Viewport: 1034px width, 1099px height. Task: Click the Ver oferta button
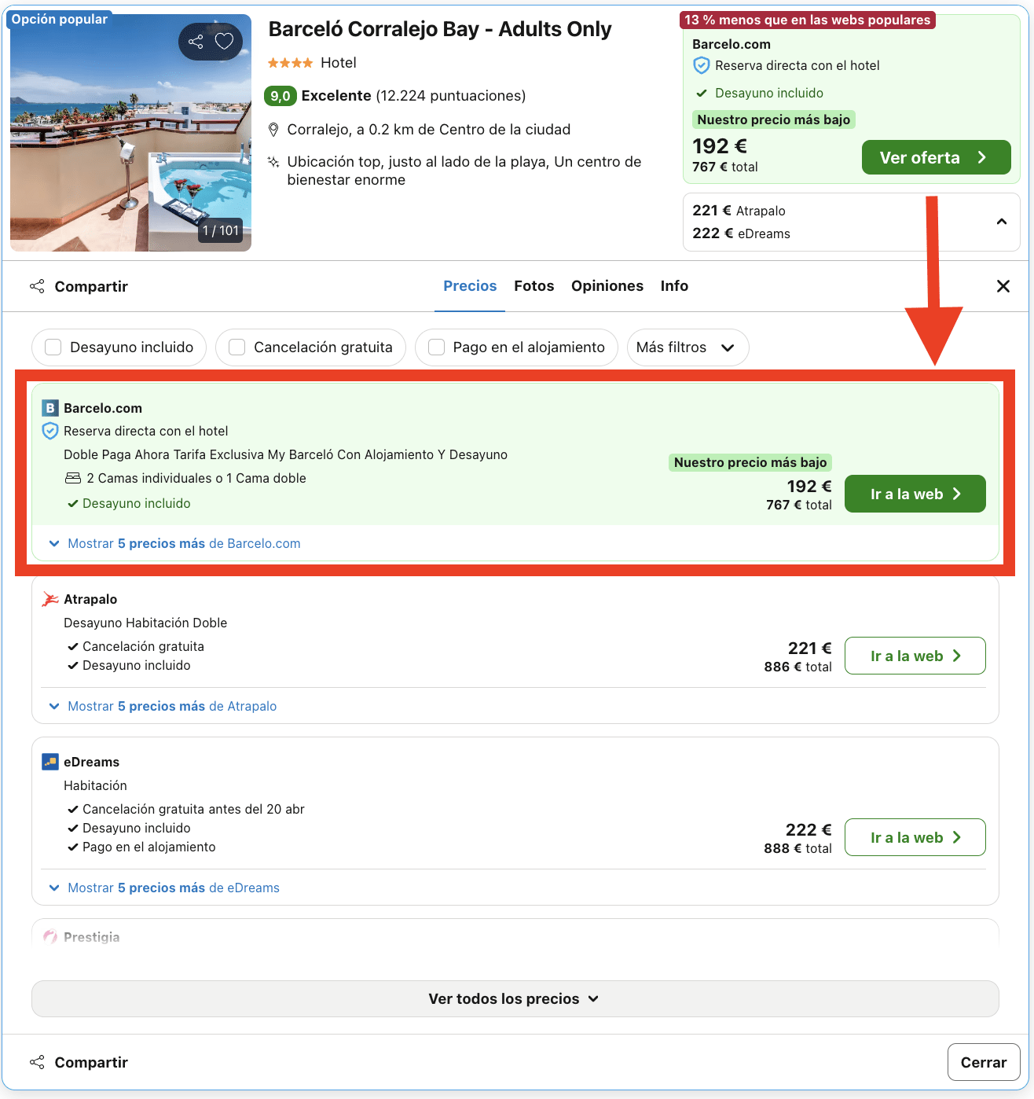point(935,157)
